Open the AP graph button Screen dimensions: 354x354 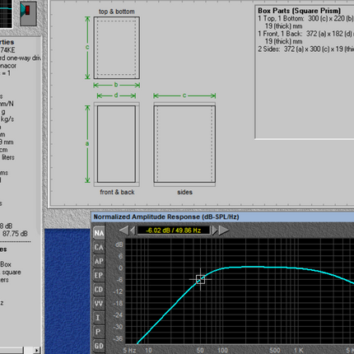pos(99,261)
